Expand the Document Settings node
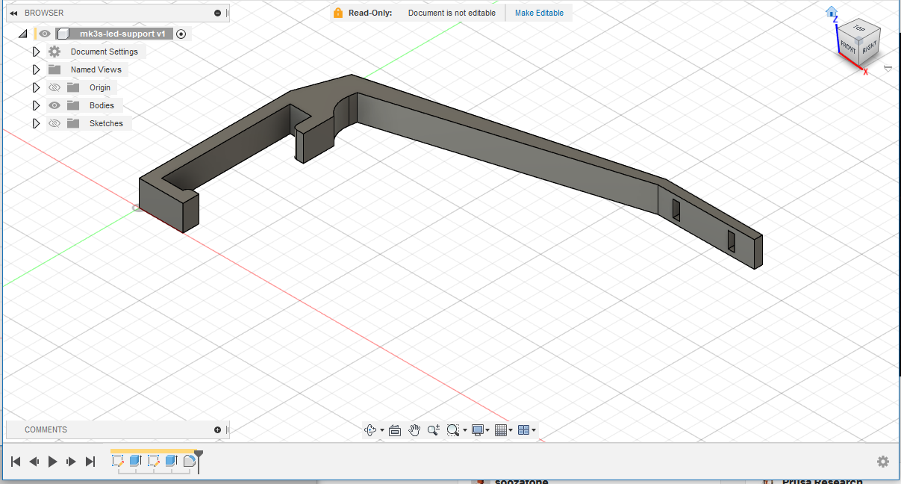The width and height of the screenshot is (901, 484). click(35, 52)
